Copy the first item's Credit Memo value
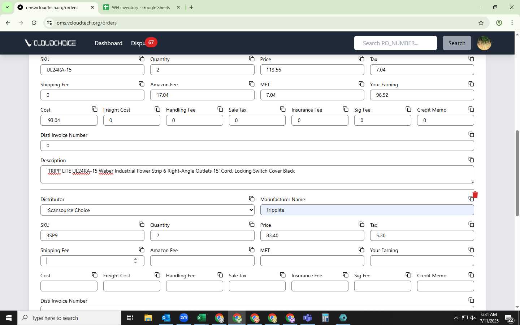Viewport: 520px width, 325px height. [x=471, y=109]
